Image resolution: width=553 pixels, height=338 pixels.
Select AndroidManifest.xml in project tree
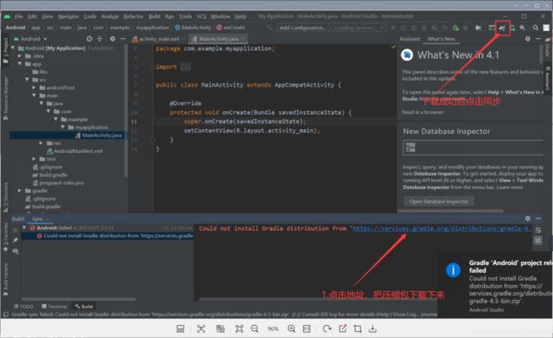pos(75,151)
